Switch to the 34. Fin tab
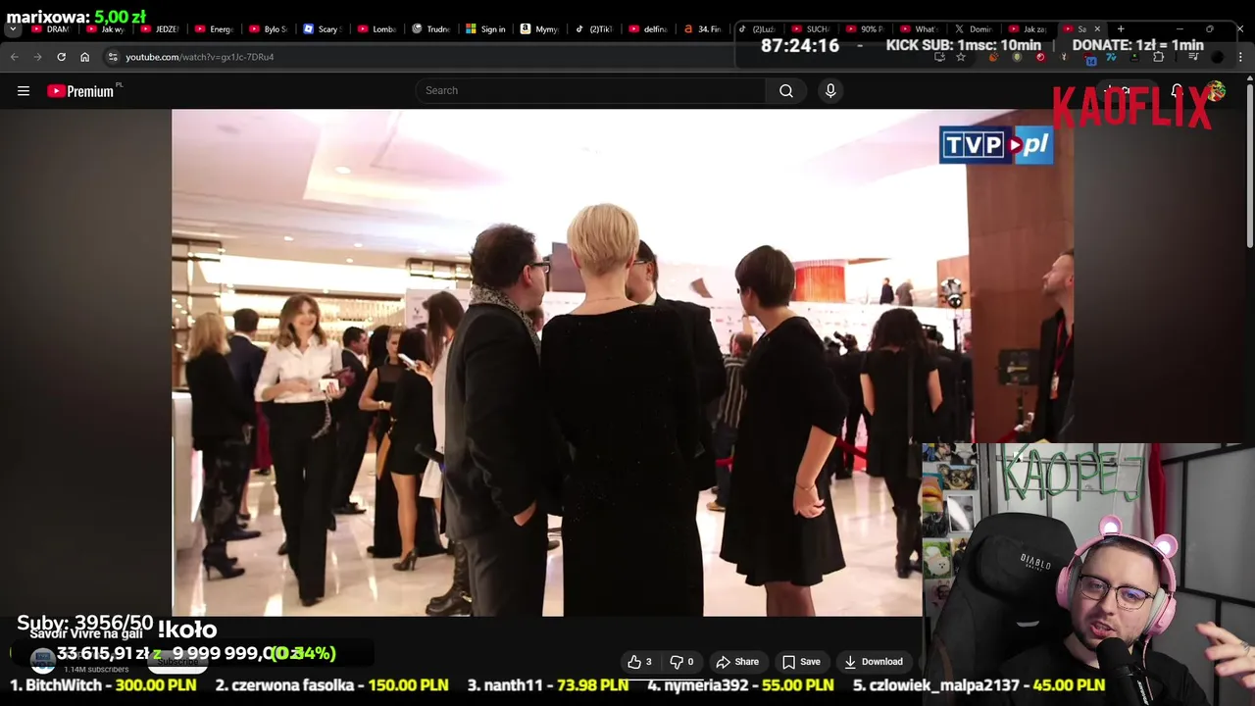 [x=702, y=29]
